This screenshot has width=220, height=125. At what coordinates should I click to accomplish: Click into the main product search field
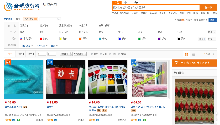coord(156,8)
